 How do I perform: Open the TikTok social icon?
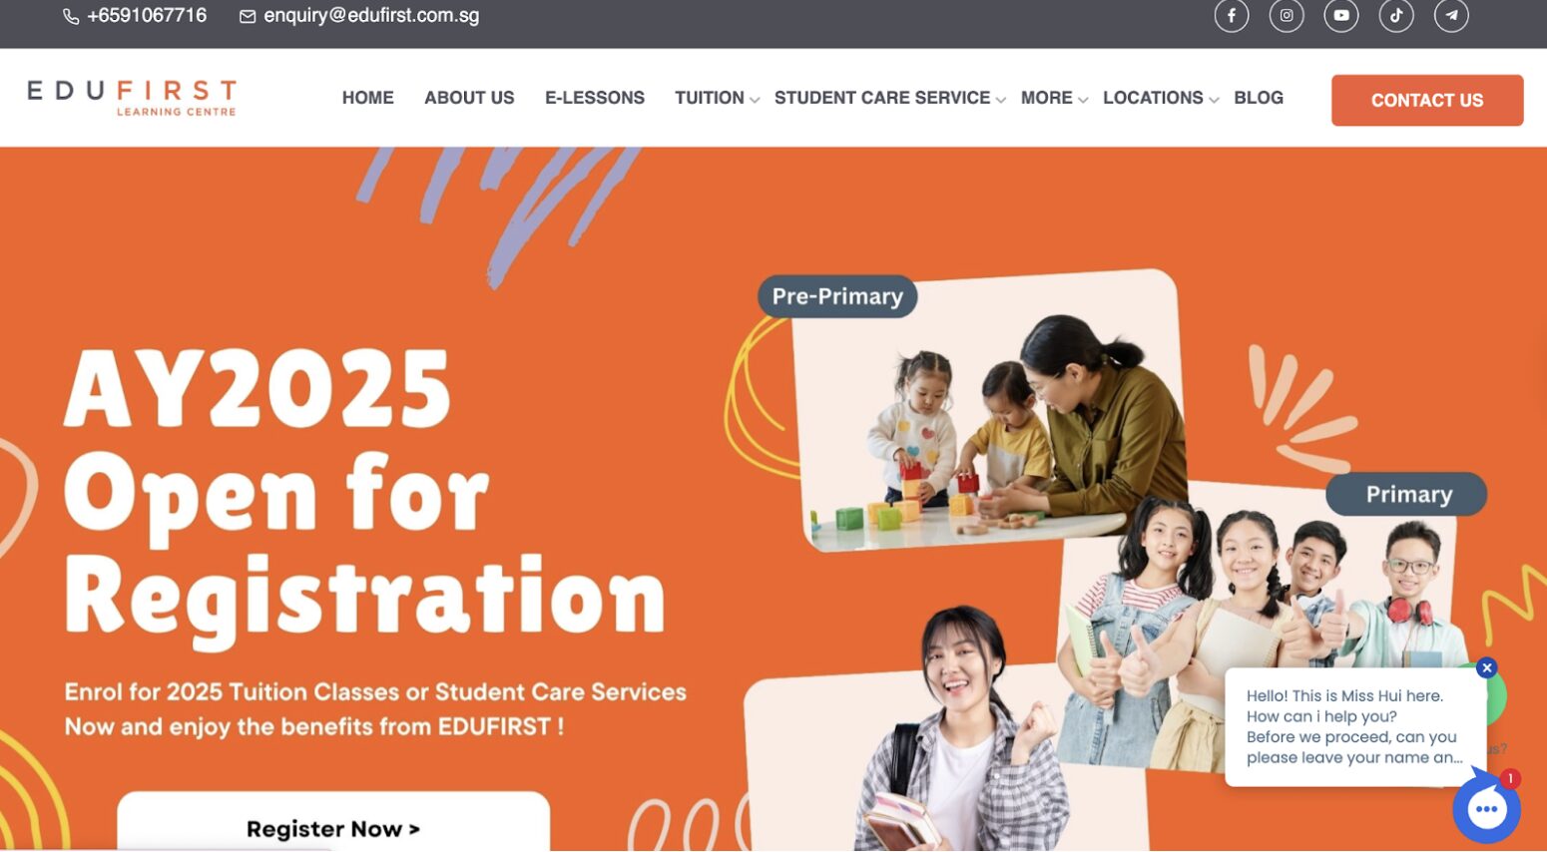[1396, 16]
